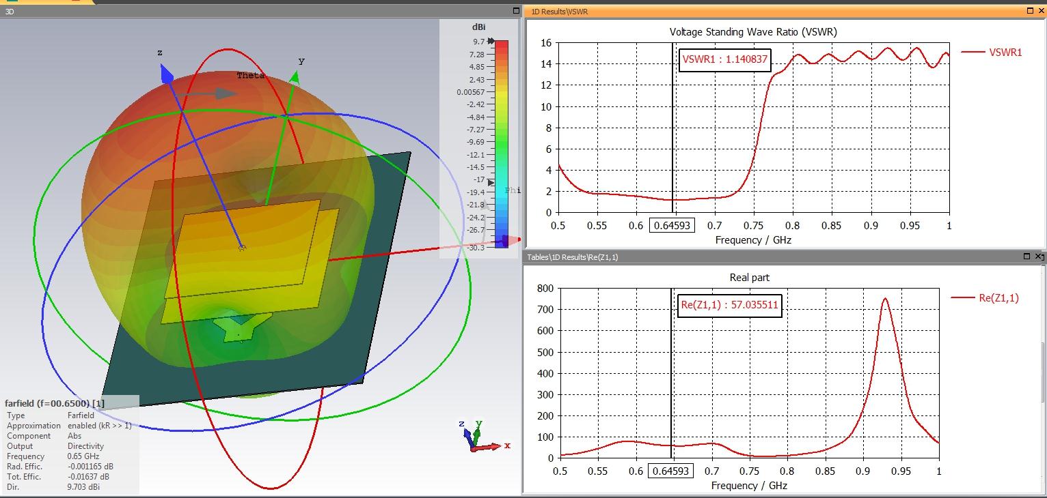Click the 0.64593 marker box in VSWR plot
1047x498 pixels.
pyautogui.click(x=672, y=225)
